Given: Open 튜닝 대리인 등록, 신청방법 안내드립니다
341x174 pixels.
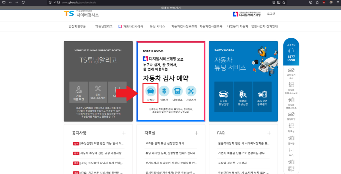Looking at the screenshot, I should pyautogui.click(x=171, y=153).
